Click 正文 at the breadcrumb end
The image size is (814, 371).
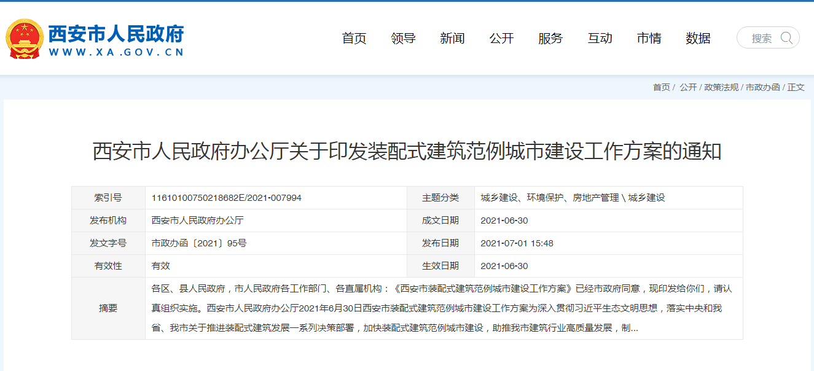point(796,87)
